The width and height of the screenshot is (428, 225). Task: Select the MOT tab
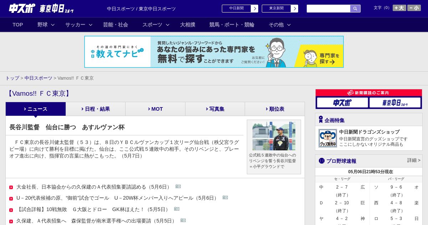[x=155, y=109]
